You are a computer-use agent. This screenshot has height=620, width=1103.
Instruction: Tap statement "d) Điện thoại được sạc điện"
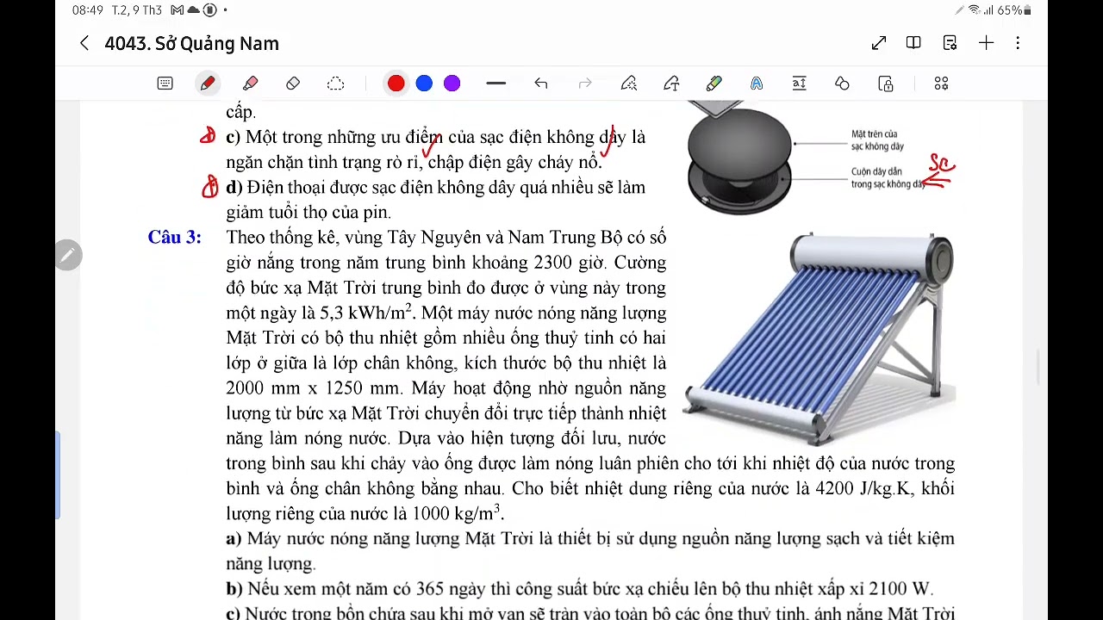(436, 200)
